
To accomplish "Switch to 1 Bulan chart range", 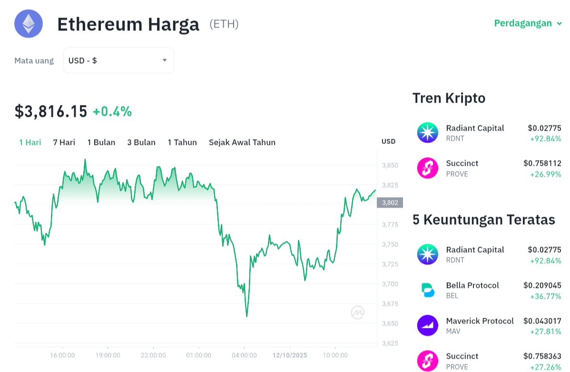I will coord(101,142).
